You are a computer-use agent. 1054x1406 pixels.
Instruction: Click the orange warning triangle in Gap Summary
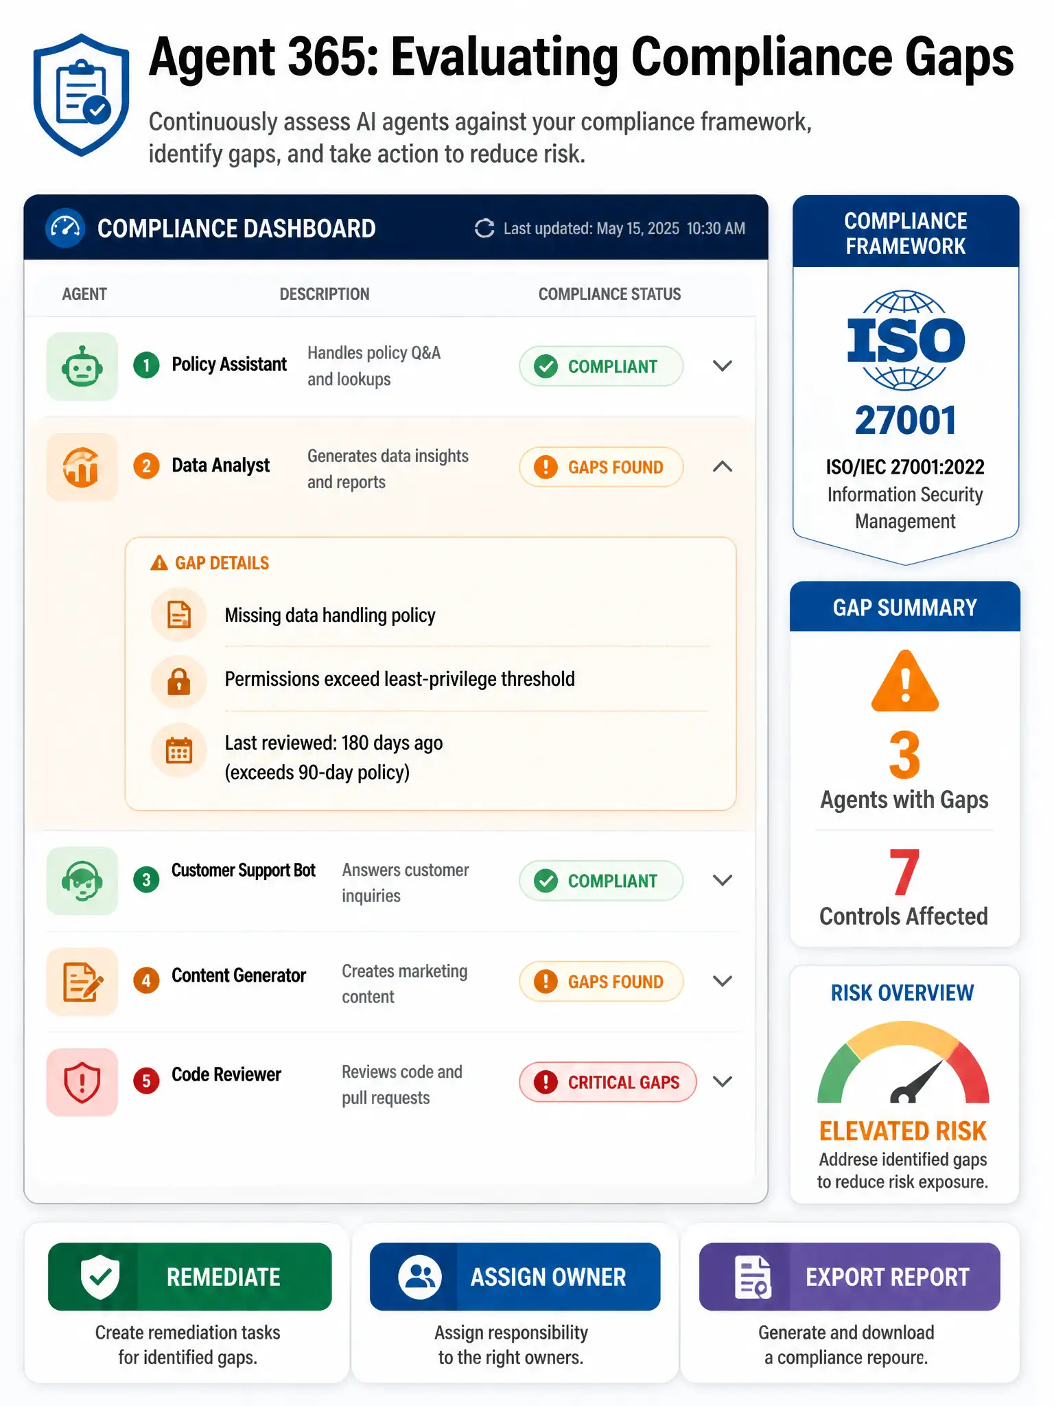point(905,681)
